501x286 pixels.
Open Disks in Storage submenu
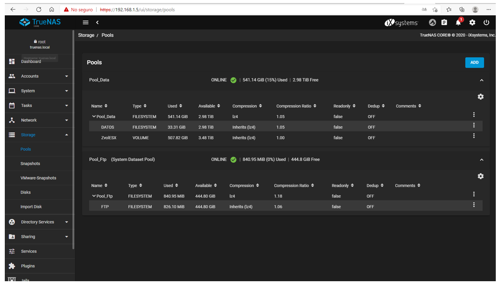pos(26,193)
